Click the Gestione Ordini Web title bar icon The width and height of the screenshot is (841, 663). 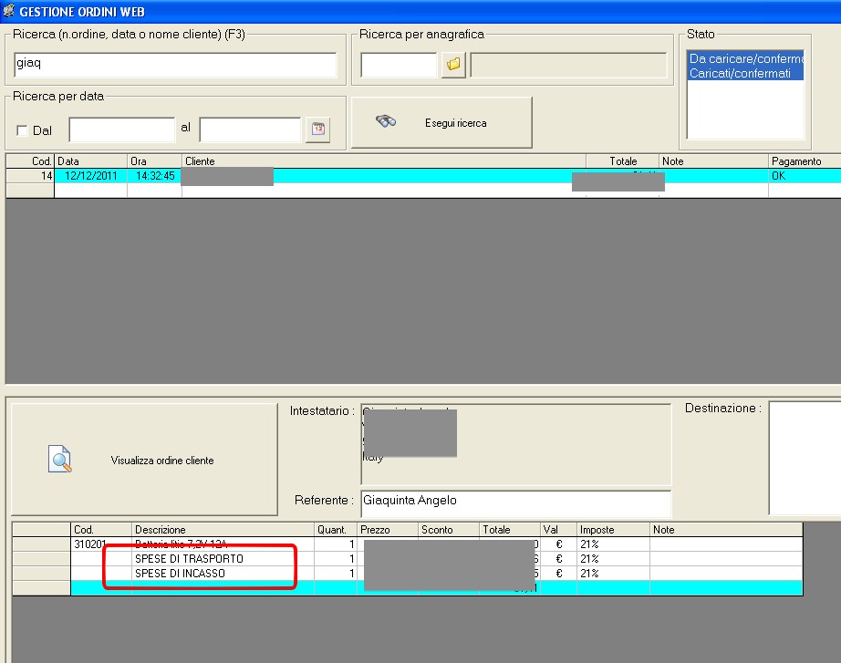[x=8, y=11]
